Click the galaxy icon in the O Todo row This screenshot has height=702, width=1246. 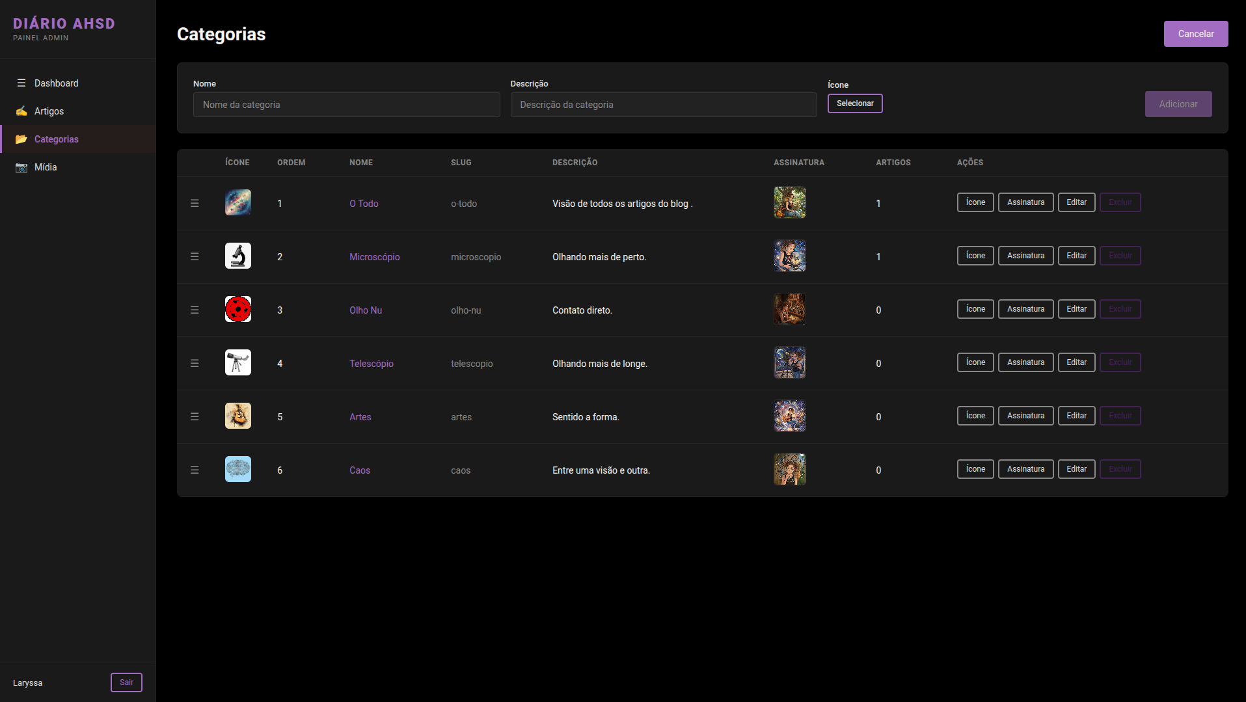point(237,202)
